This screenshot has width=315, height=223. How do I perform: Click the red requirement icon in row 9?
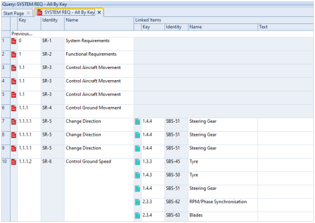(13, 149)
